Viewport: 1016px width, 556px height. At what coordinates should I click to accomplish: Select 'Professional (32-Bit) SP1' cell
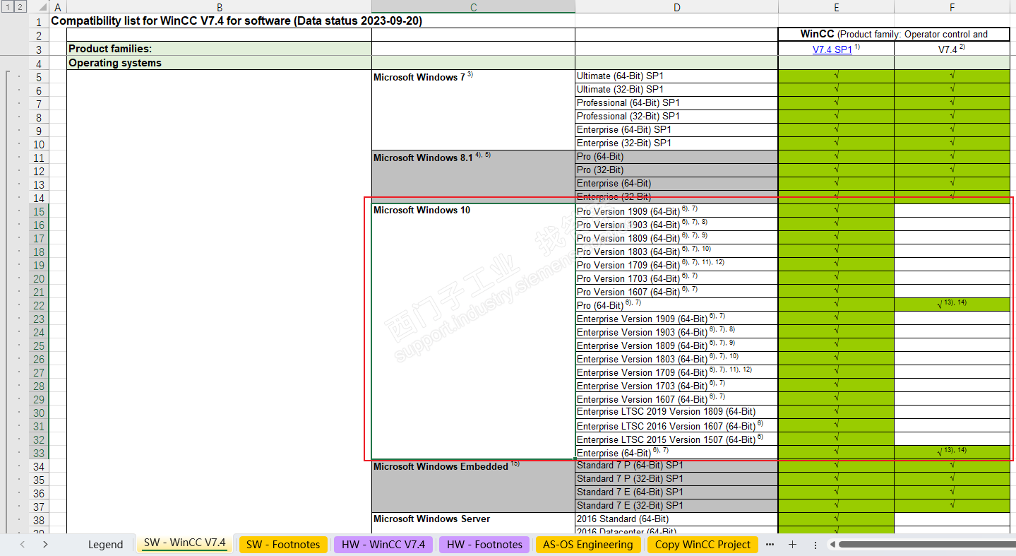[676, 117]
